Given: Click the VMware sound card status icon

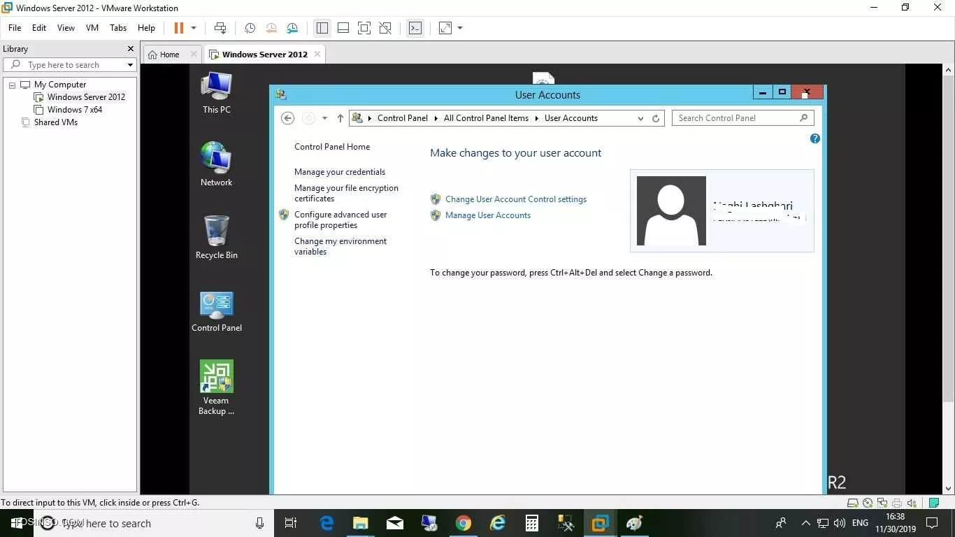Looking at the screenshot, I should pyautogui.click(x=912, y=503).
